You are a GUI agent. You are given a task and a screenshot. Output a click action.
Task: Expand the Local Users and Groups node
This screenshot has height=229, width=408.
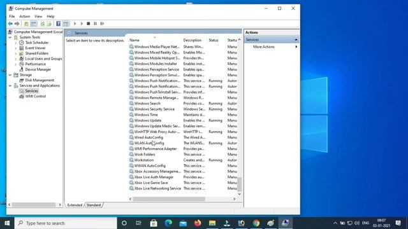click(x=15, y=59)
